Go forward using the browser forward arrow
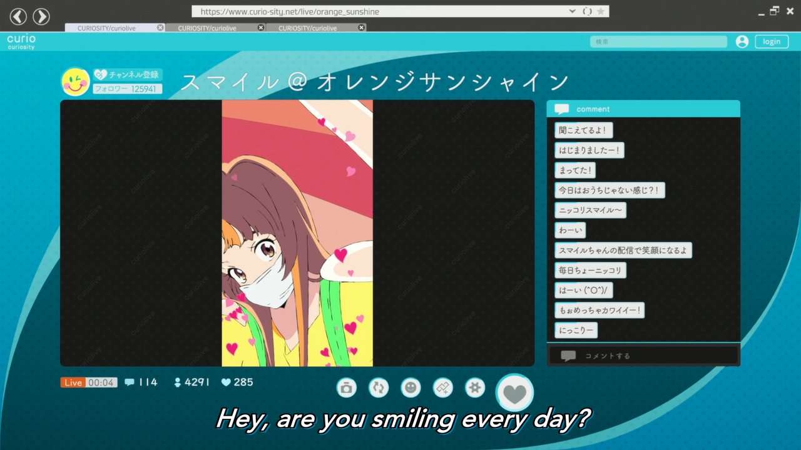 coord(41,16)
